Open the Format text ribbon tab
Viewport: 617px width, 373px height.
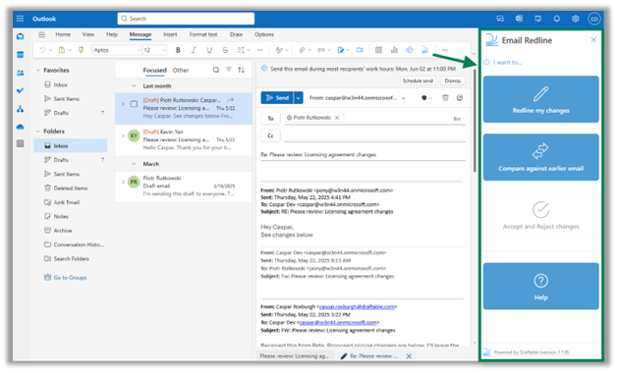click(x=203, y=34)
